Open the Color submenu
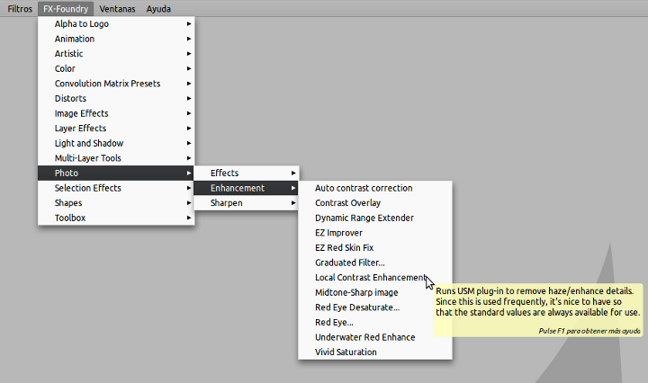This screenshot has height=383, width=648. 116,68
